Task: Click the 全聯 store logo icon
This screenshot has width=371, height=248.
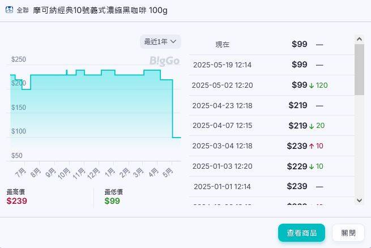Action: tap(9, 10)
